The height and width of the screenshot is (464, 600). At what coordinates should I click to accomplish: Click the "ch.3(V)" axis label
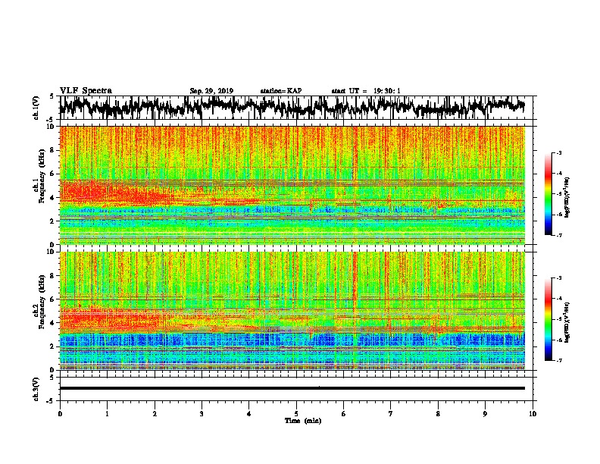pyautogui.click(x=36, y=389)
